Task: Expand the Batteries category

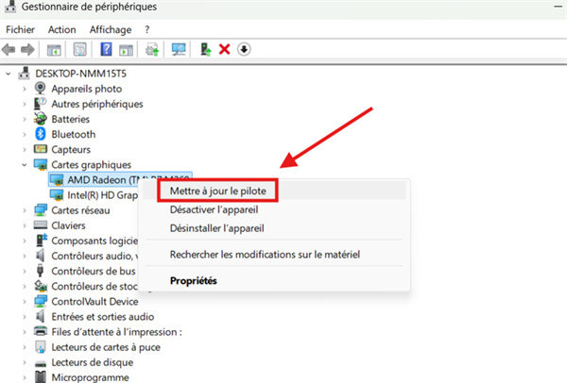Action: [25, 119]
